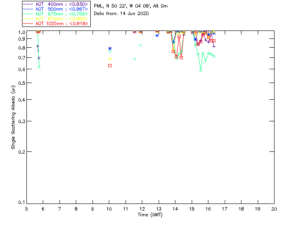The image size is (282, 226).
Task: Click the x-axis tick label 5
Action: [26, 209]
